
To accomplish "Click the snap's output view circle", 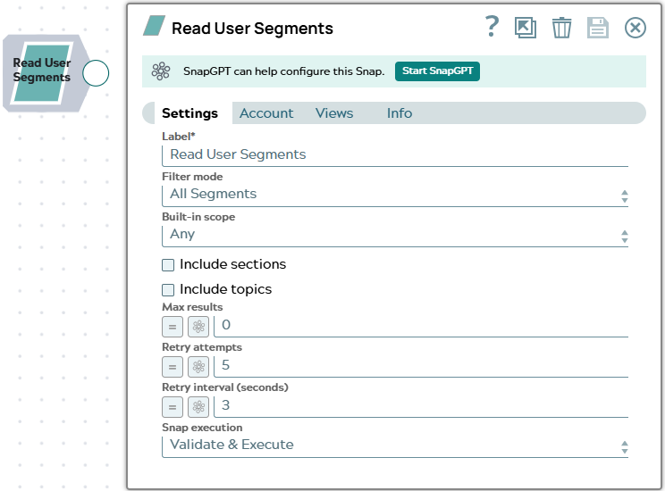I will tap(96, 73).
